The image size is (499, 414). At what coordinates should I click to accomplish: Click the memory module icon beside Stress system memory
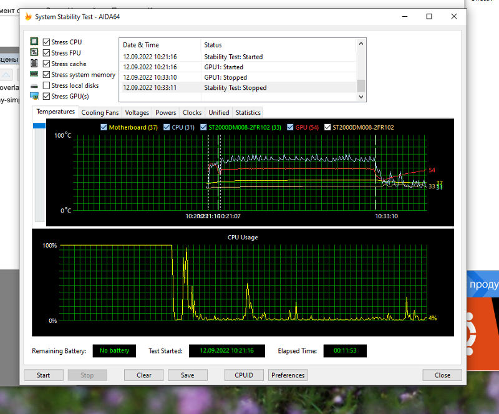click(35, 75)
